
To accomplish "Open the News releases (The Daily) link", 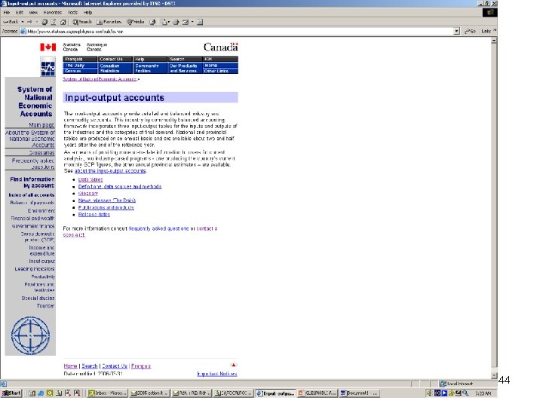I will [106, 200].
